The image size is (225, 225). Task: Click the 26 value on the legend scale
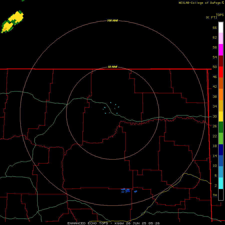pos(215,126)
